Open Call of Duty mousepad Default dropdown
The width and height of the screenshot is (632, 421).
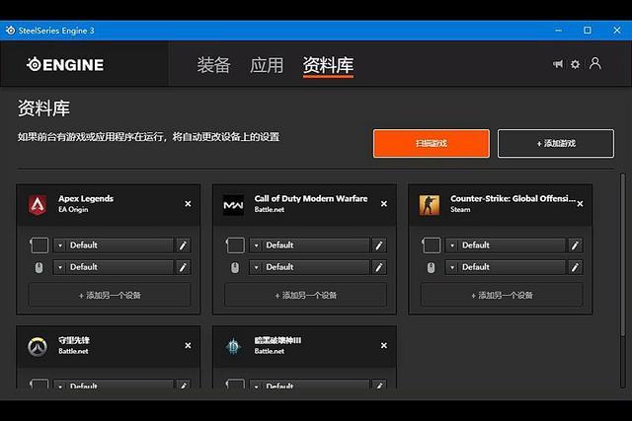pos(309,246)
